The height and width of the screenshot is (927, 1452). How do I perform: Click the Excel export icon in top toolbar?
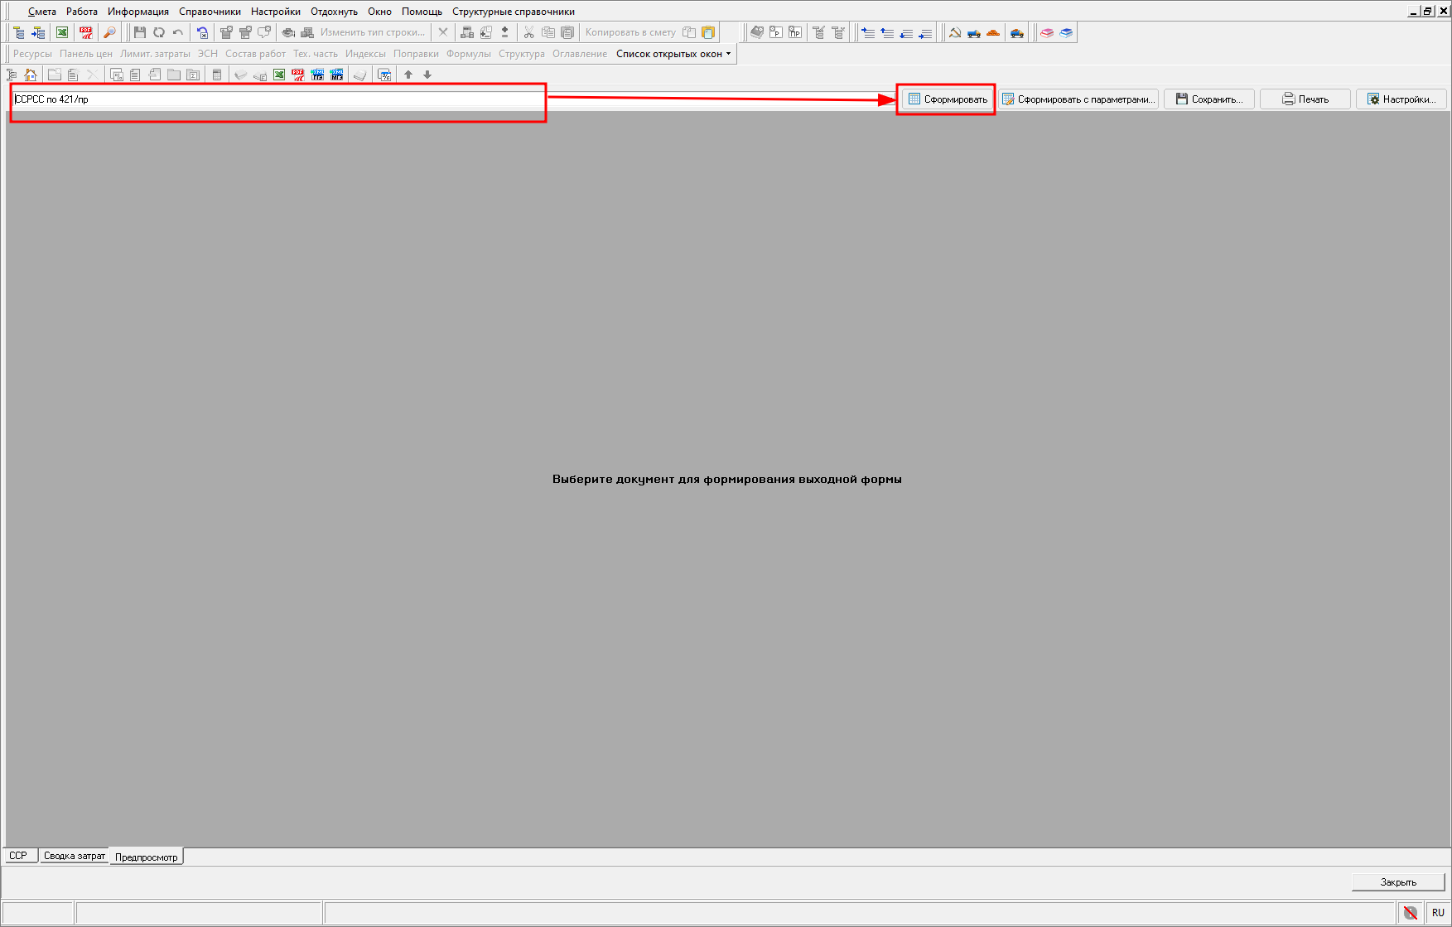click(62, 32)
